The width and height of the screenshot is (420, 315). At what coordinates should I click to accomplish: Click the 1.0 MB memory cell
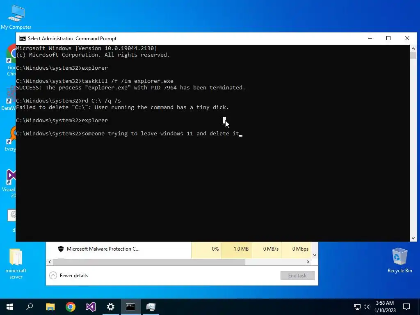click(237, 249)
